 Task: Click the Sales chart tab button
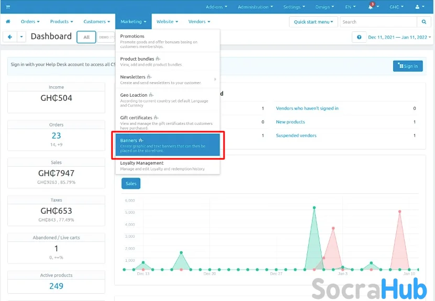point(131,183)
